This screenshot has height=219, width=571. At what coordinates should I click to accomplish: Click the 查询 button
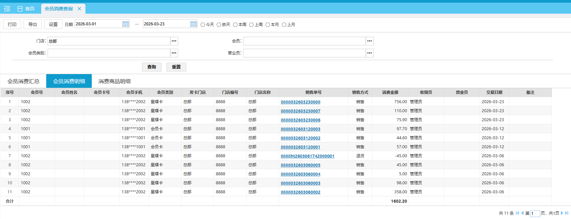151,67
